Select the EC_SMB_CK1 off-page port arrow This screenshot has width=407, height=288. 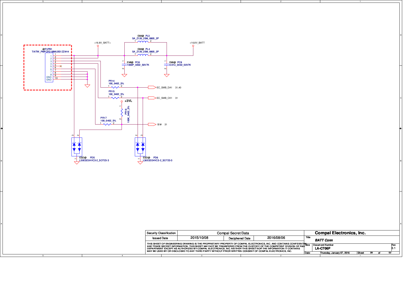coord(152,98)
